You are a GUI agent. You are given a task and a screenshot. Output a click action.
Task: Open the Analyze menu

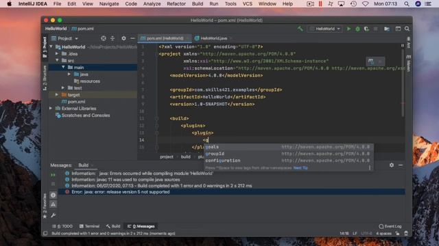coord(152,4)
